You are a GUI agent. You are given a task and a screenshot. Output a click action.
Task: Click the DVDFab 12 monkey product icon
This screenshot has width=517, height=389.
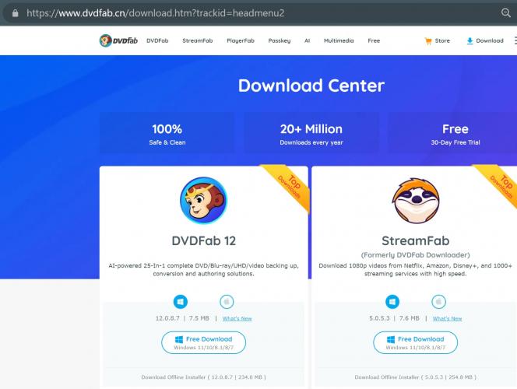point(204,200)
